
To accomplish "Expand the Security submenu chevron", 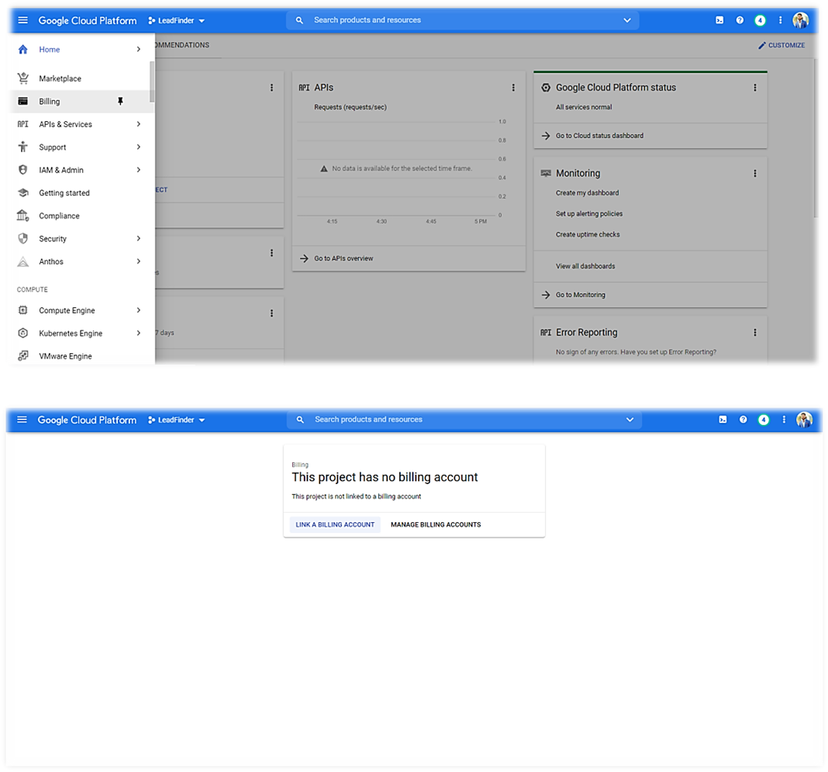I will pos(139,239).
